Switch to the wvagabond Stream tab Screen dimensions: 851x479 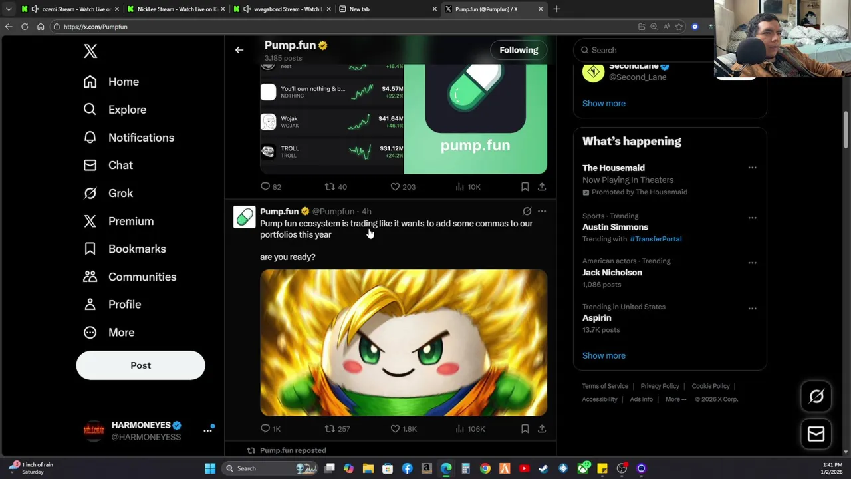pyautogui.click(x=281, y=9)
